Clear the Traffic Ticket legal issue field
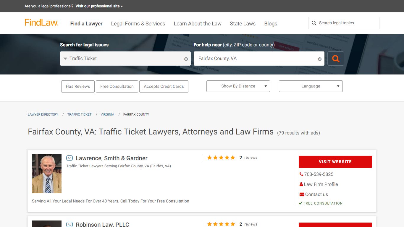 click(x=186, y=59)
